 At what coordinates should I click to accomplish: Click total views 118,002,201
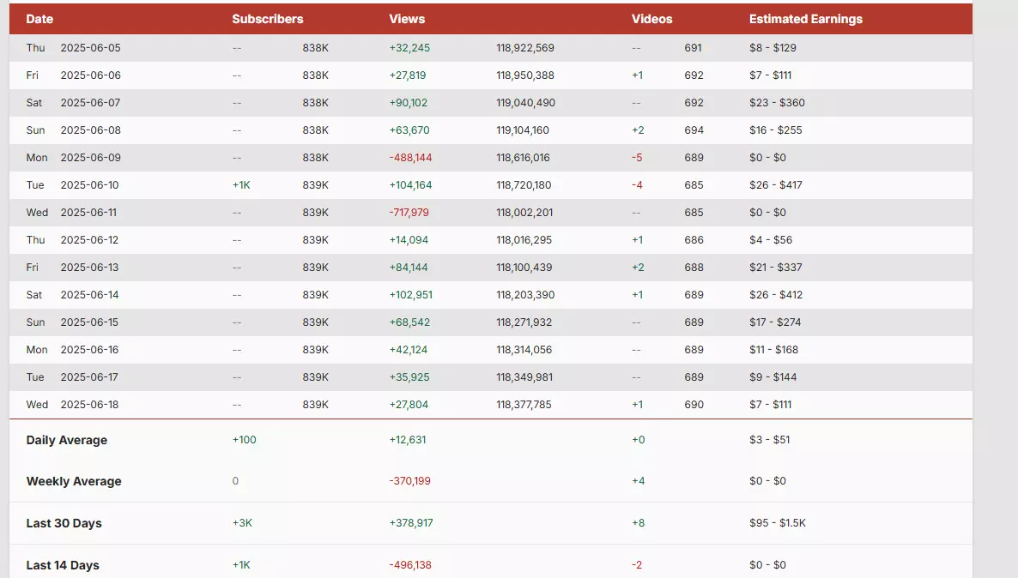click(x=524, y=212)
